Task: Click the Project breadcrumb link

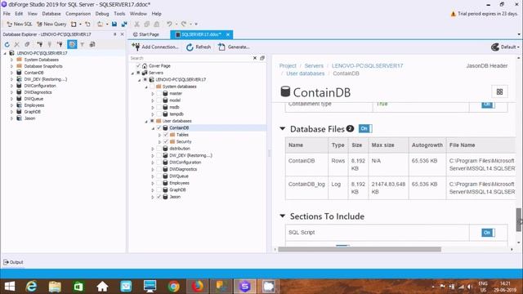Action: [x=288, y=65]
